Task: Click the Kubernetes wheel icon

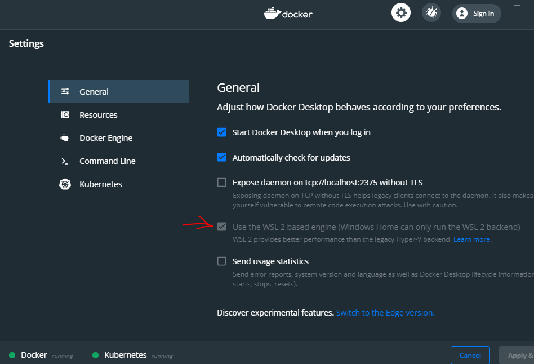Action: pos(65,184)
